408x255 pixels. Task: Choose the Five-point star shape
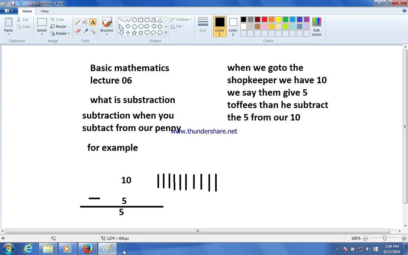(134, 33)
